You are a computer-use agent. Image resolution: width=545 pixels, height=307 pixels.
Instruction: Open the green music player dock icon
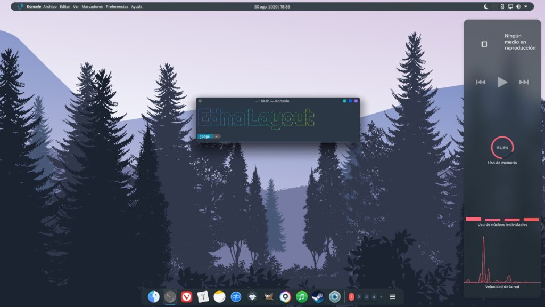click(x=302, y=297)
